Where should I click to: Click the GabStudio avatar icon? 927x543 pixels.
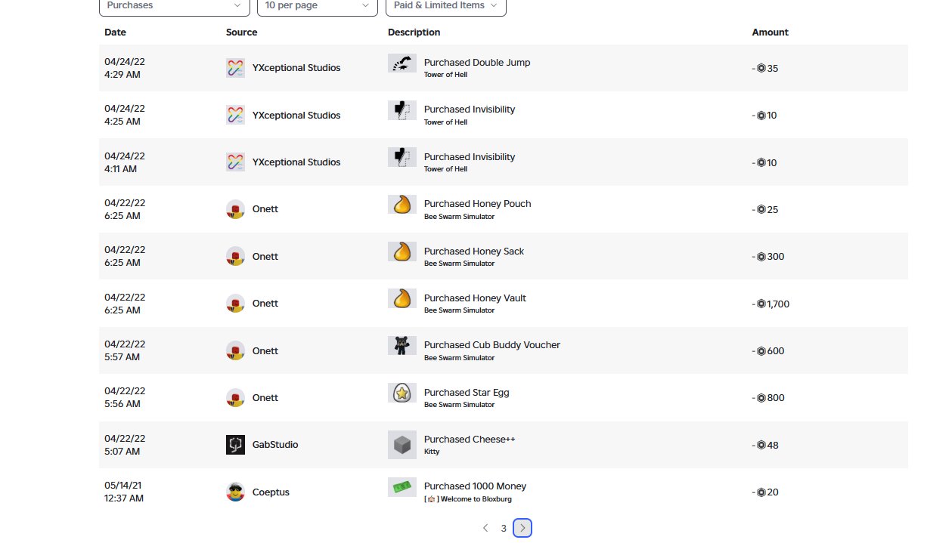[x=235, y=445]
